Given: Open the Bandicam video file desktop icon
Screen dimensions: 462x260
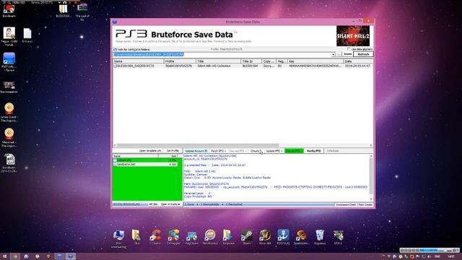Looking at the screenshot, I should 9,162.
